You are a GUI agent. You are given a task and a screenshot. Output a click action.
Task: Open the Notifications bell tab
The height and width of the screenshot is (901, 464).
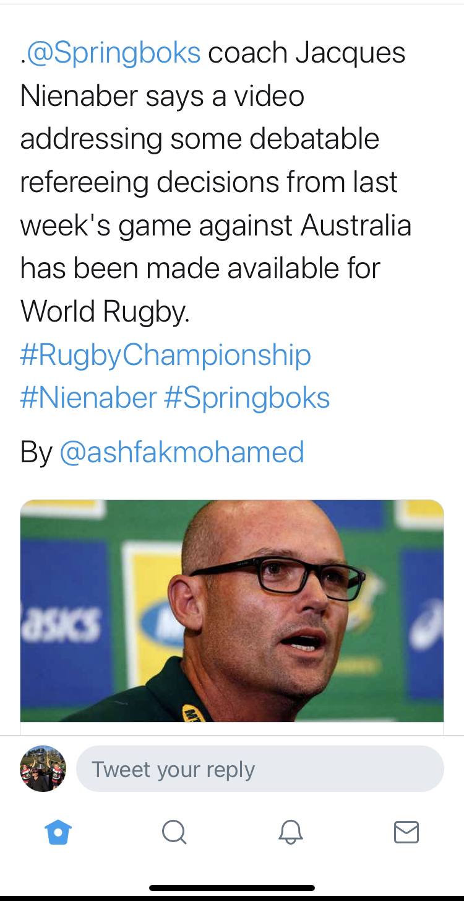point(290,832)
